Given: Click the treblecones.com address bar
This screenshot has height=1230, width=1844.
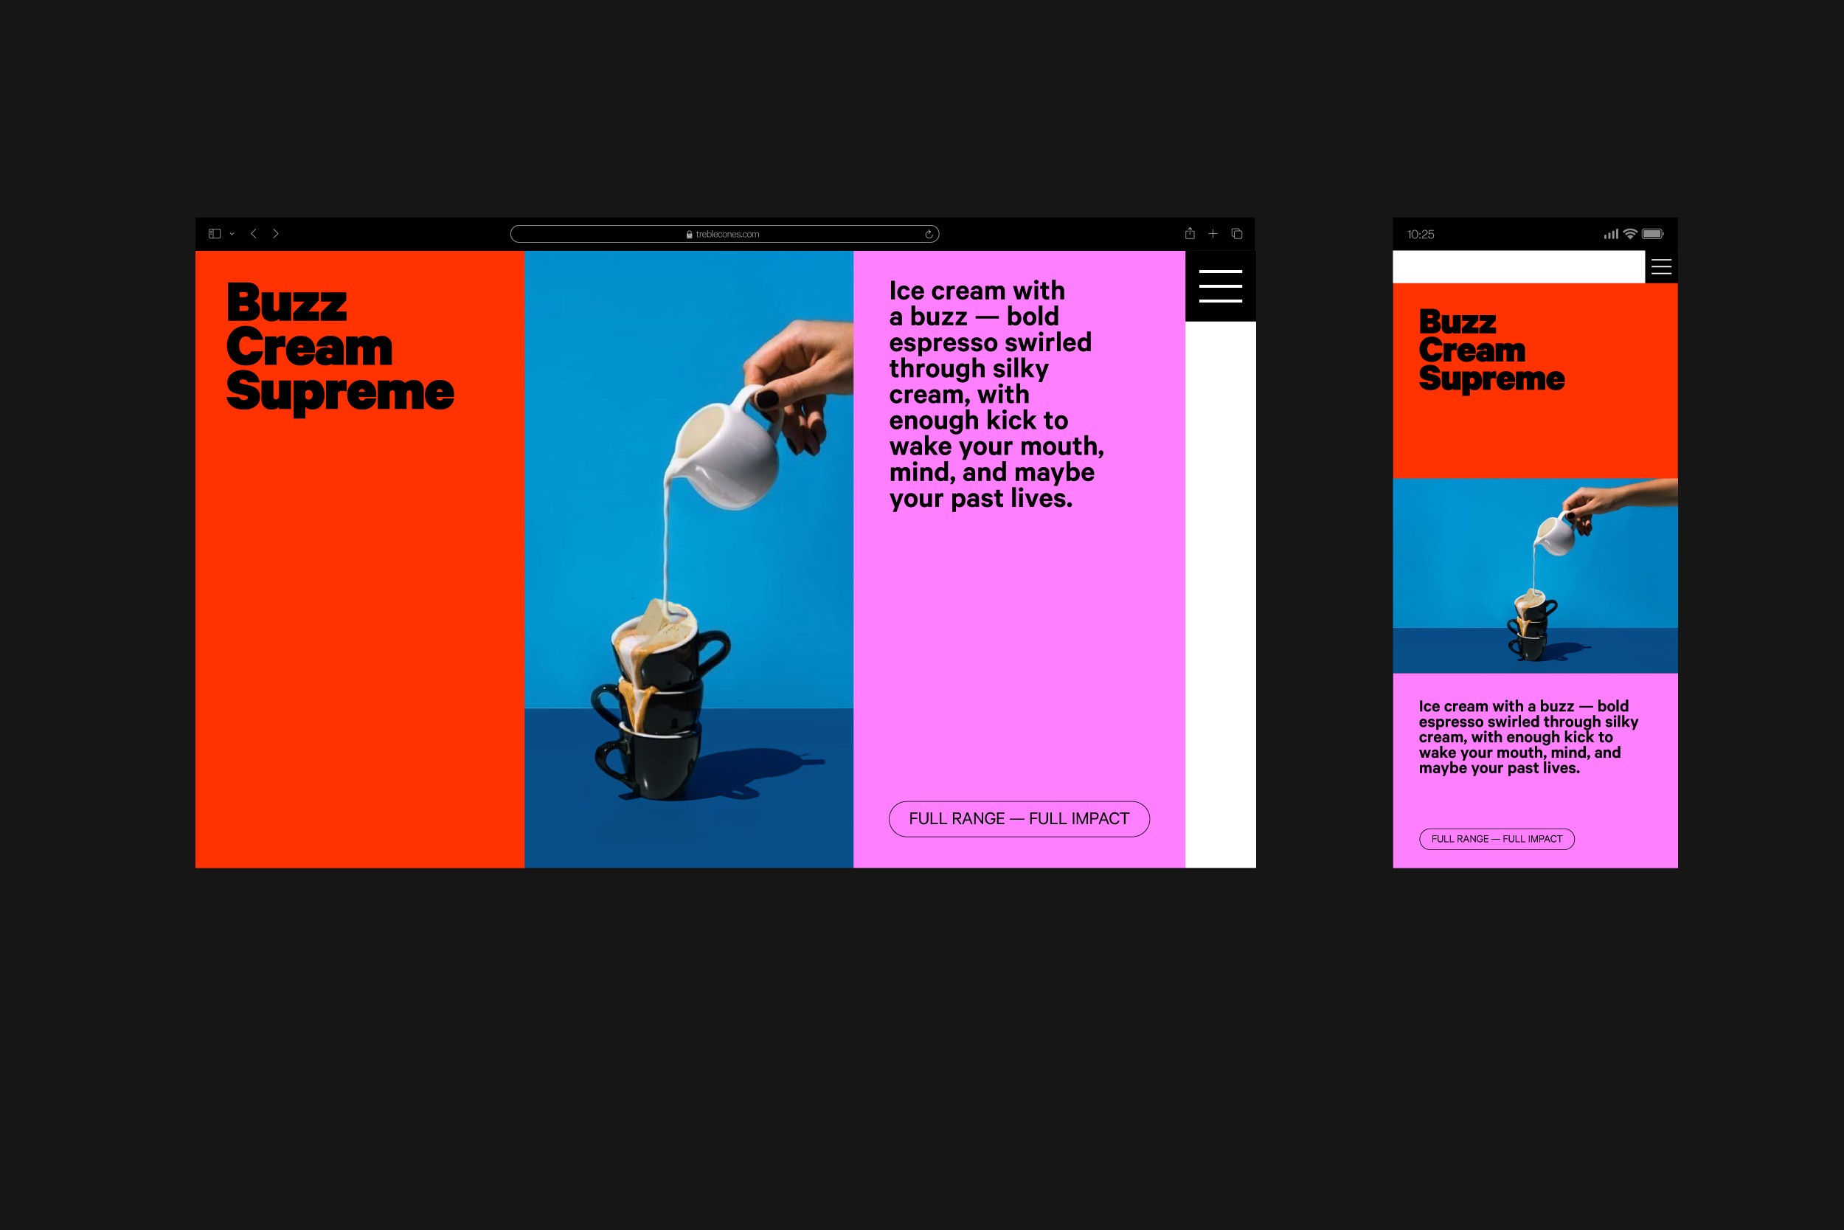Looking at the screenshot, I should point(784,234).
